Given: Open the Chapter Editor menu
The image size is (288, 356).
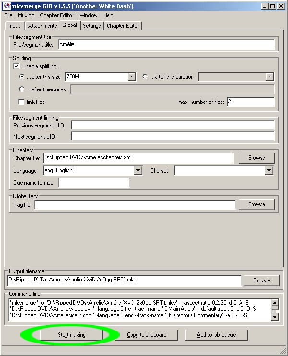Looking at the screenshot, I should pos(57,15).
